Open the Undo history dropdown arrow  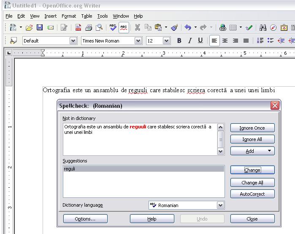click(x=195, y=27)
